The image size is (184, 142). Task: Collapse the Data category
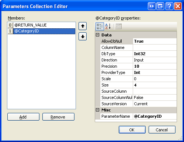pyautogui.click(x=97, y=35)
